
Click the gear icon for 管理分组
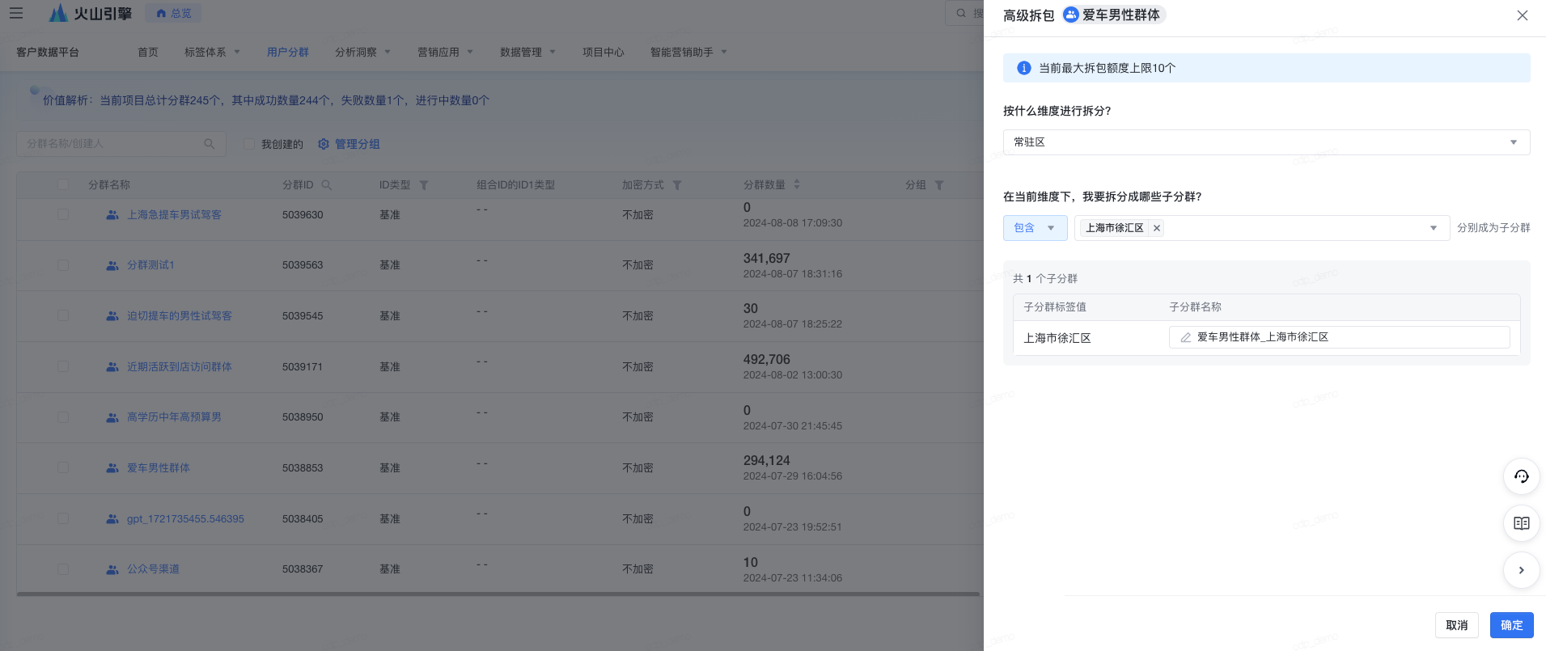coord(324,144)
